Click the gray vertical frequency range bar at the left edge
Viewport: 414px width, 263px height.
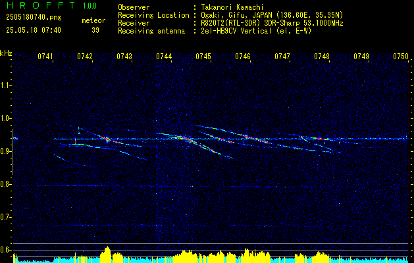(x=13, y=152)
